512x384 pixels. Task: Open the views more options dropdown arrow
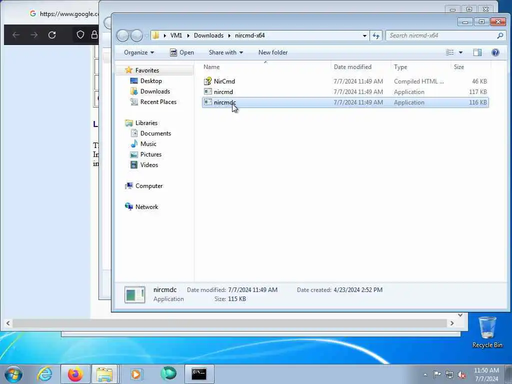point(460,52)
